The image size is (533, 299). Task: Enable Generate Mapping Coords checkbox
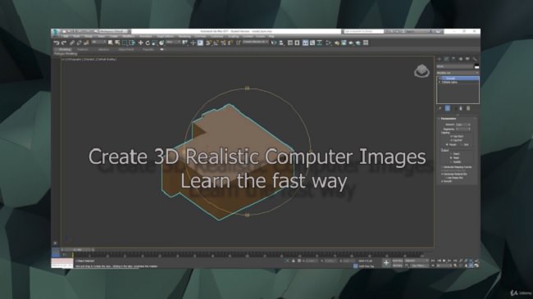(x=443, y=167)
